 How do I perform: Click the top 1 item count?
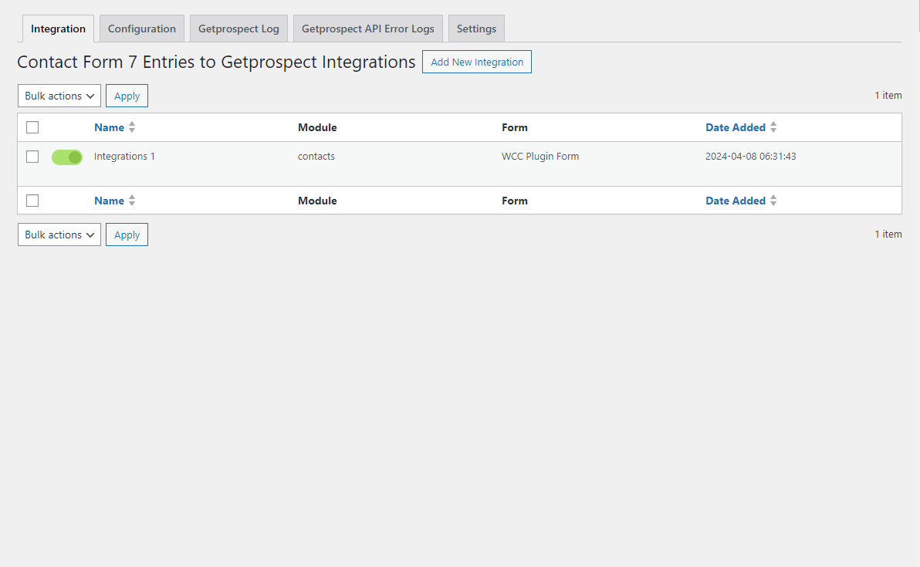pyautogui.click(x=888, y=95)
